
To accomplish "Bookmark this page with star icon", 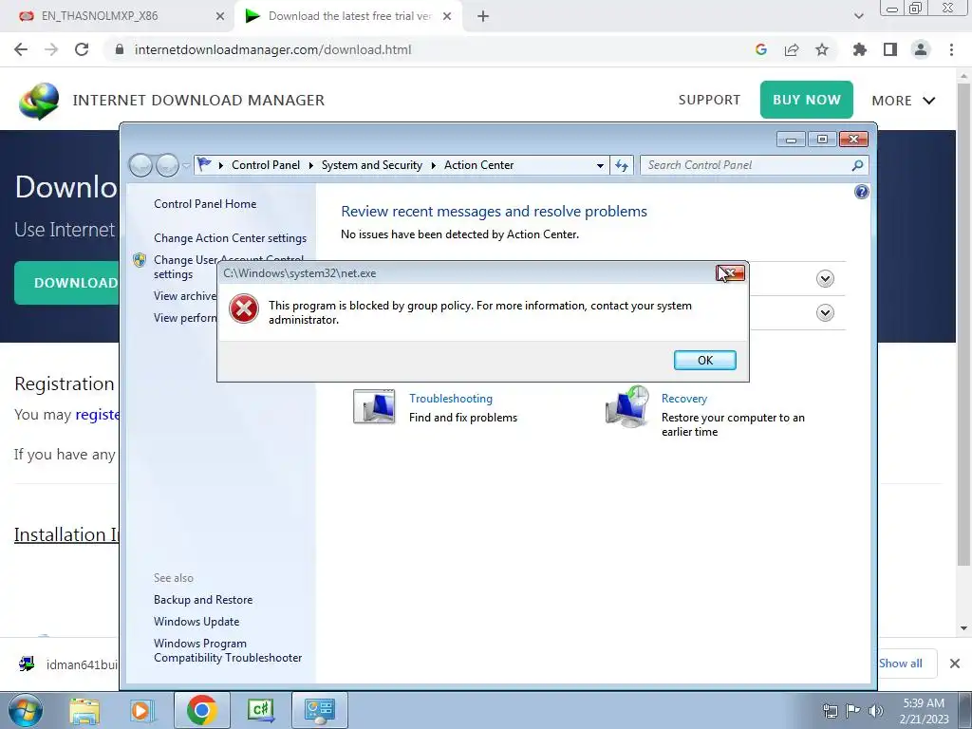I will pos(822,49).
